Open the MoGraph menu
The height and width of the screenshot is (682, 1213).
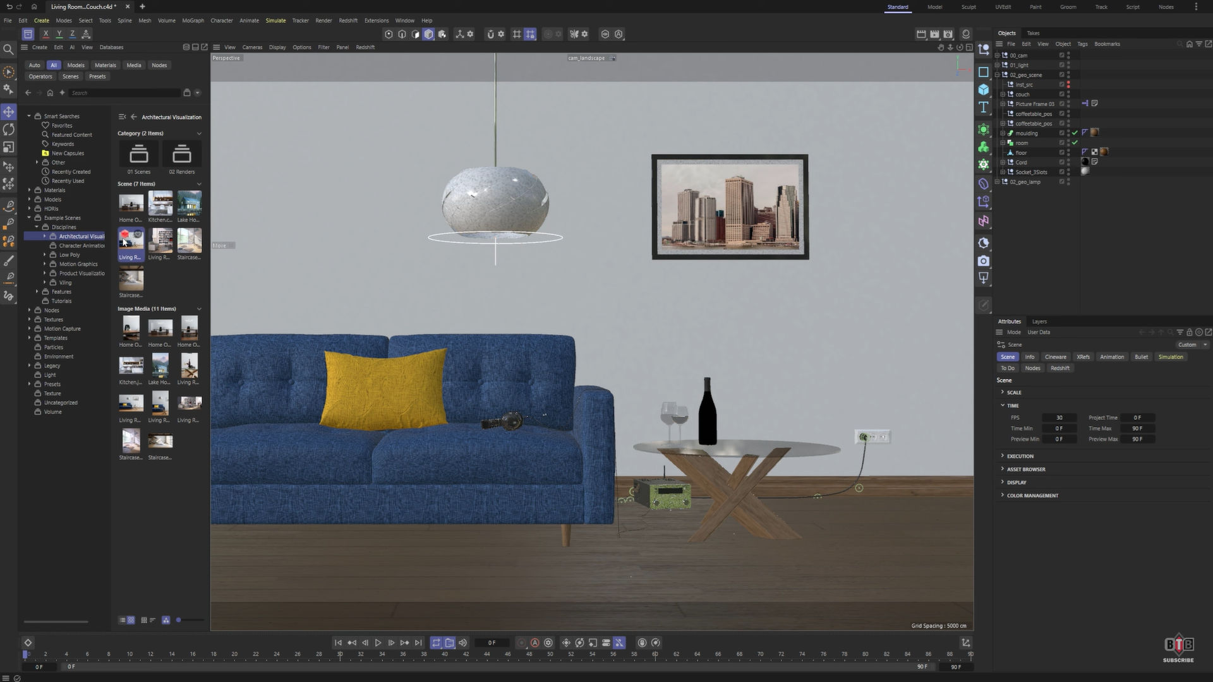pos(193,20)
